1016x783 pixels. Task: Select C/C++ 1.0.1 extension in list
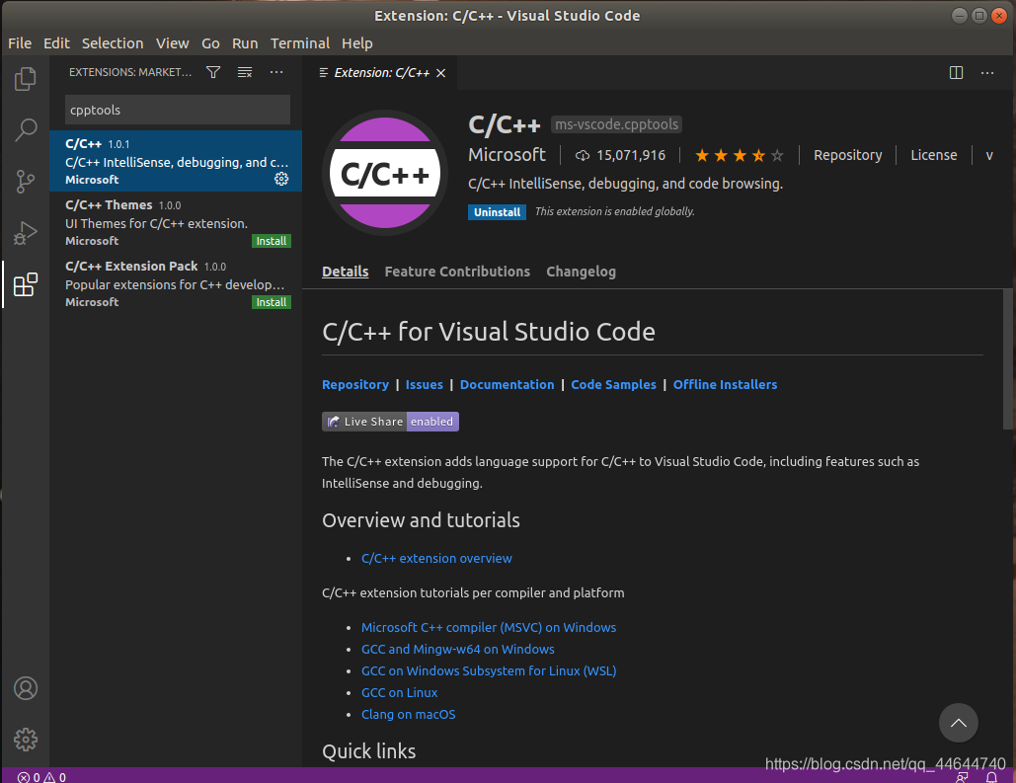[x=176, y=161]
